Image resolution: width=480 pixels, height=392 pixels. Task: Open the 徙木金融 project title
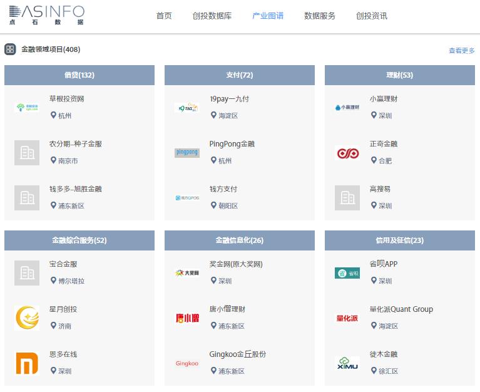point(384,354)
